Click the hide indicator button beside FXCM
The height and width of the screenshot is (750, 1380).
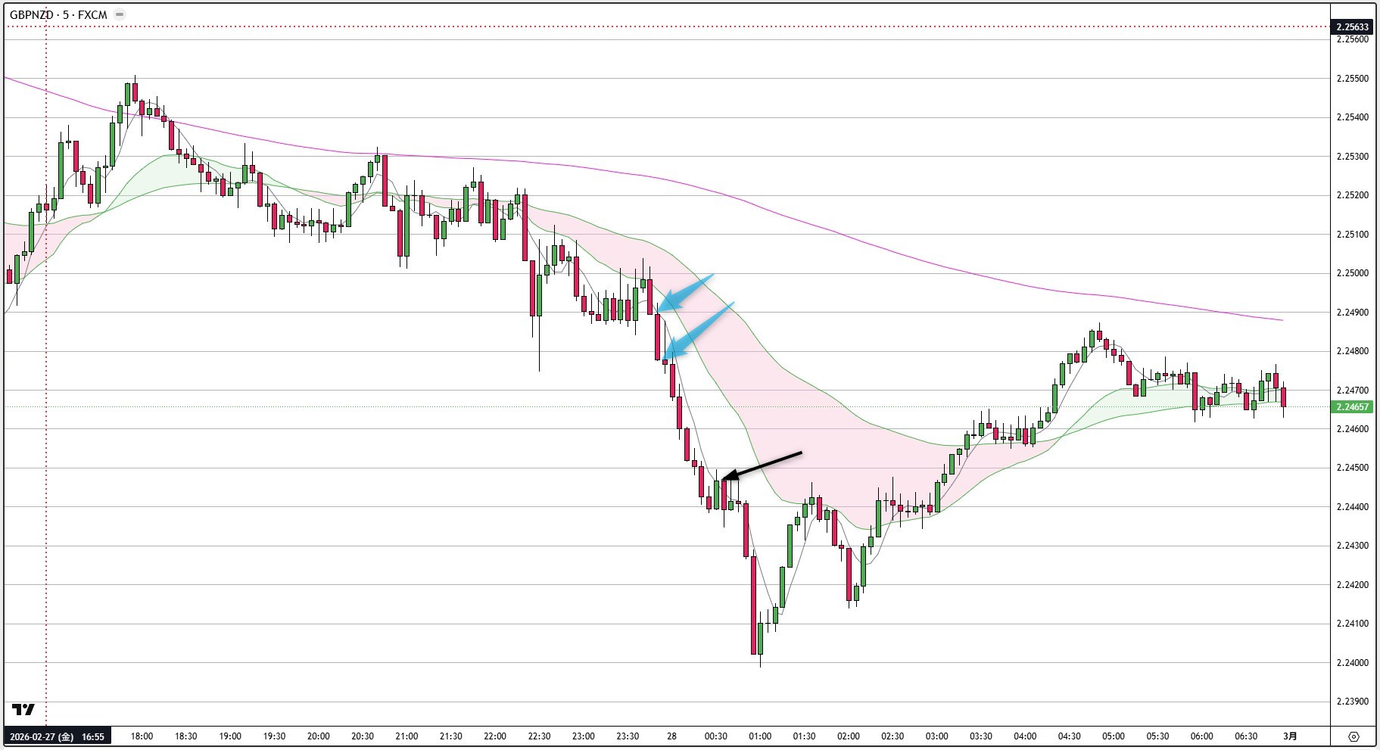pos(120,13)
